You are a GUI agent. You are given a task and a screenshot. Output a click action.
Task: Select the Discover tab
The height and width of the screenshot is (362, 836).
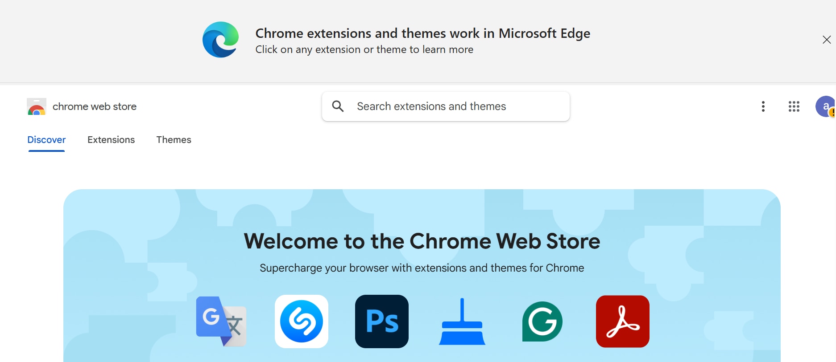46,140
